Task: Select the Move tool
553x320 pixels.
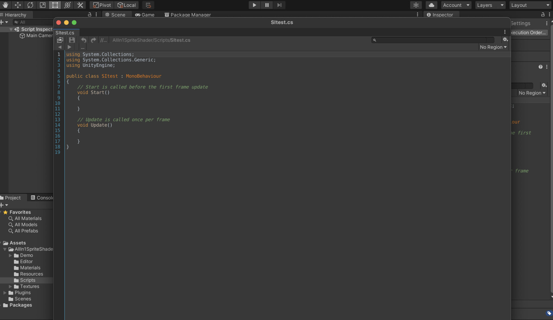Action: pyautogui.click(x=18, y=5)
